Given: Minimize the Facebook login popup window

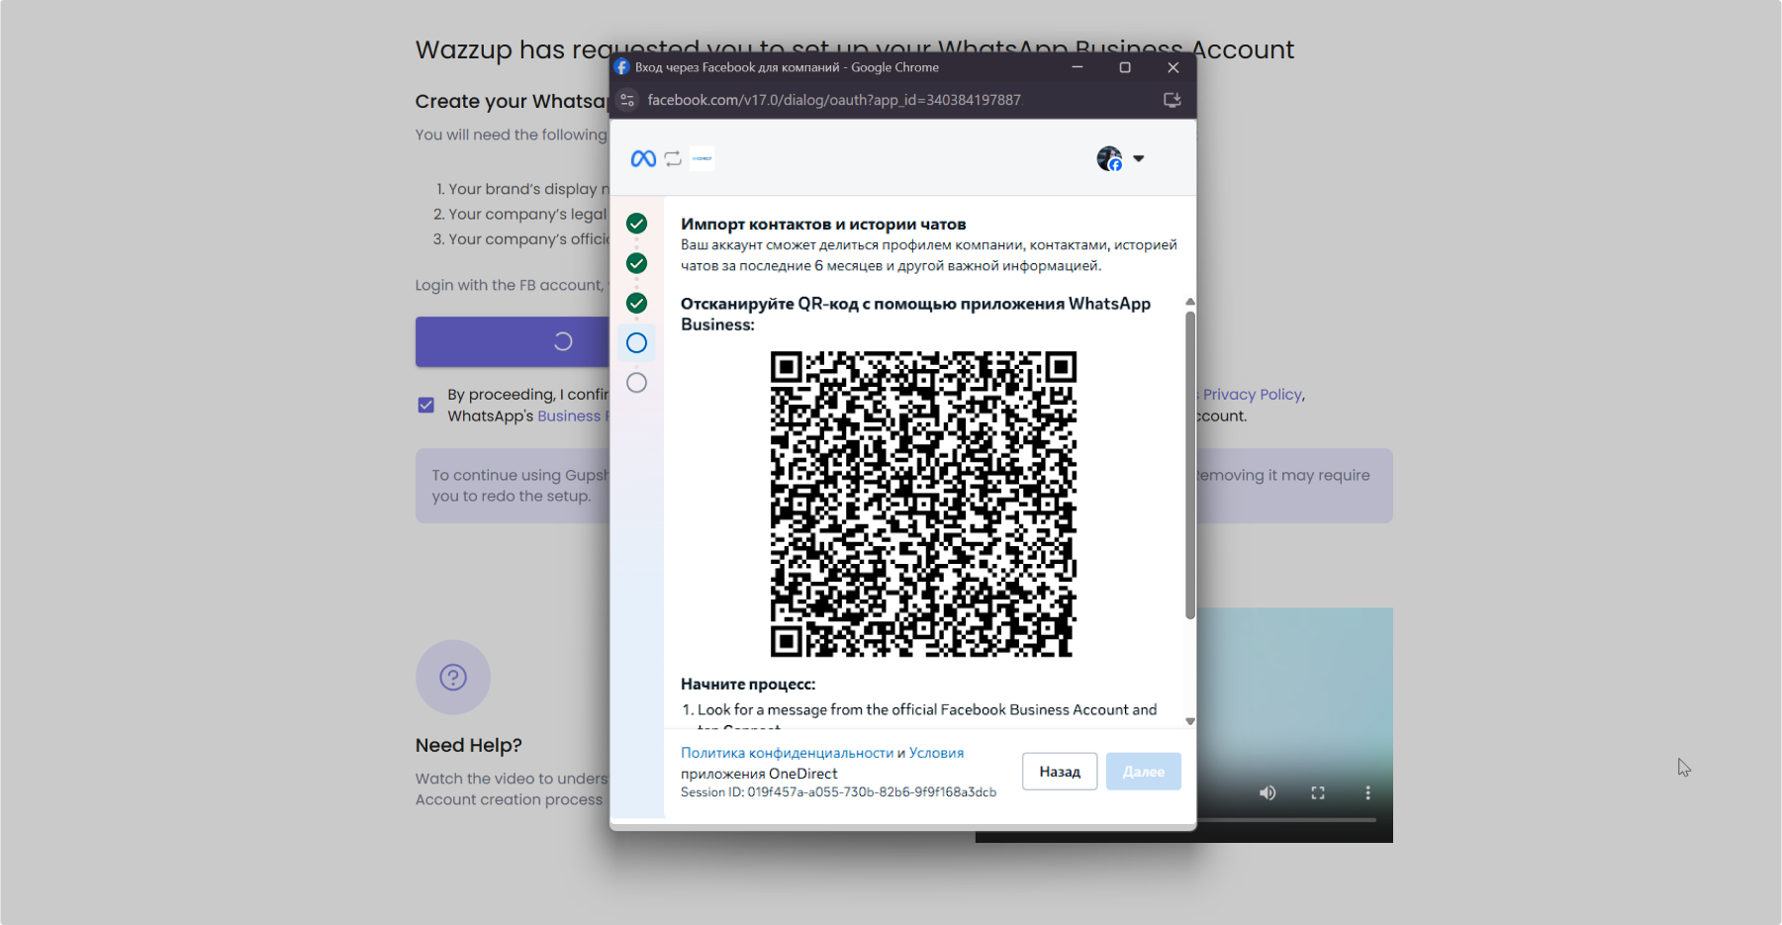Looking at the screenshot, I should point(1078,67).
